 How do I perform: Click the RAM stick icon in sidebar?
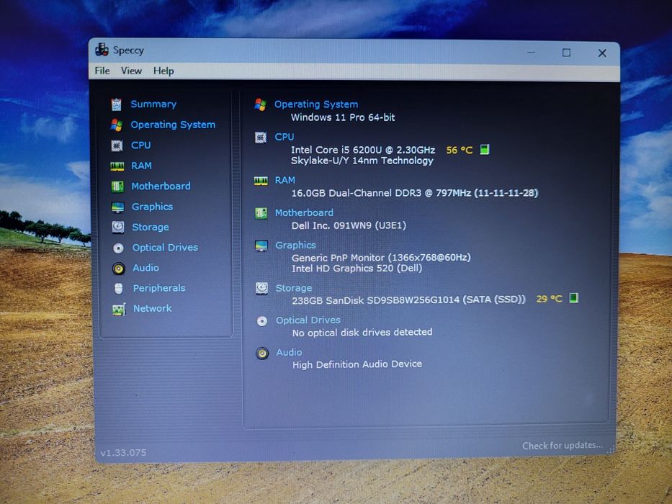(117, 166)
